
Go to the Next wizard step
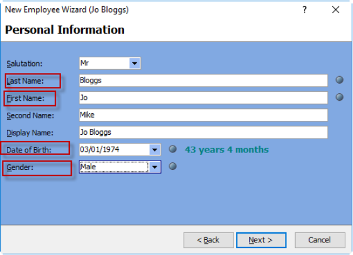tap(261, 240)
